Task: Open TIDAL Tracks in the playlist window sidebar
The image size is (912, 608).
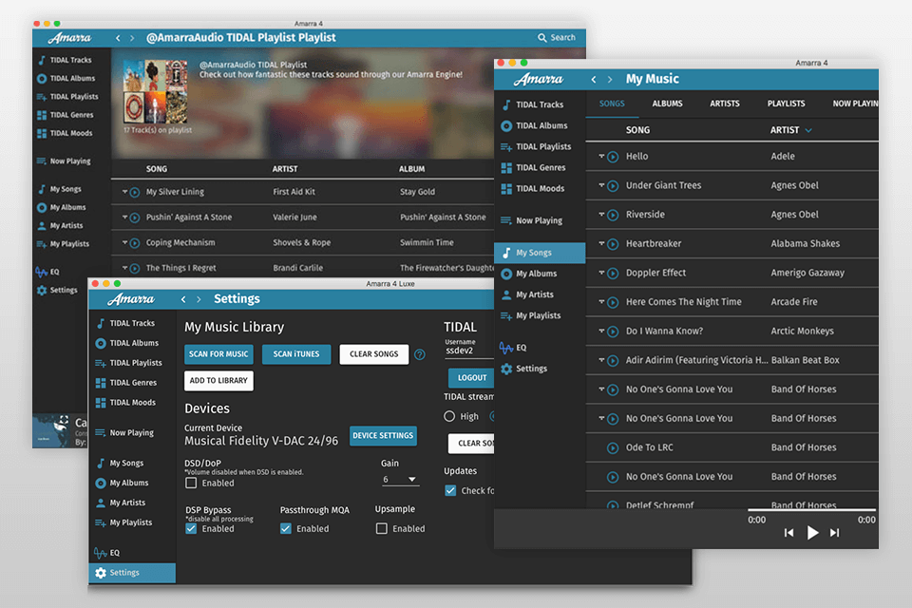Action: pyautogui.click(x=65, y=60)
